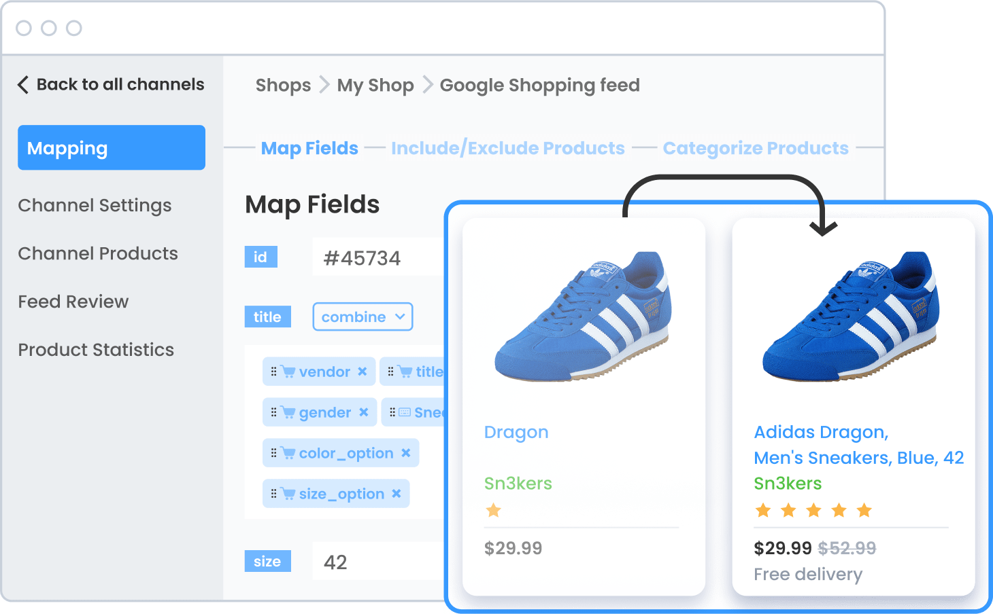Click the cart icon on the size_option tag
Screen dimensions: 993x614
click(x=288, y=493)
